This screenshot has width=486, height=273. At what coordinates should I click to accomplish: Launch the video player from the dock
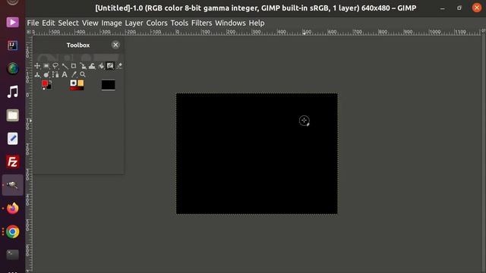13,22
